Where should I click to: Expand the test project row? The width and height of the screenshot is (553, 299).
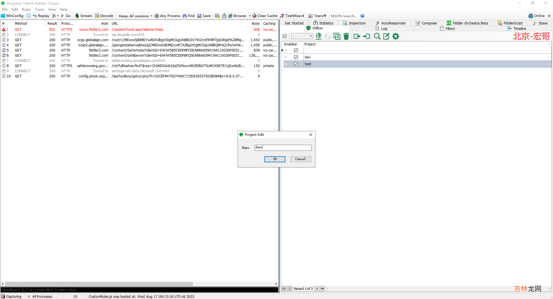286,64
